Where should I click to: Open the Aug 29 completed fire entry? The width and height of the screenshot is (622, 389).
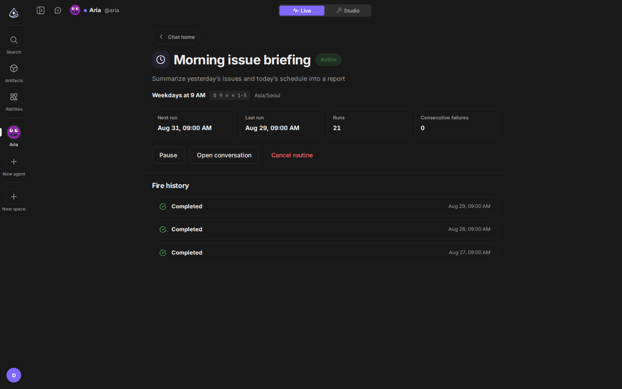click(x=325, y=207)
